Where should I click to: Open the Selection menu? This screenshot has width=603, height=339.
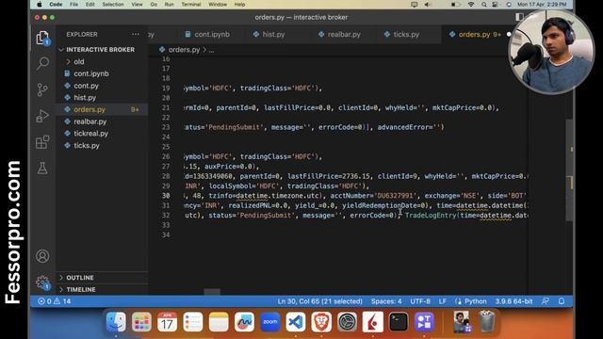tap(113, 4)
